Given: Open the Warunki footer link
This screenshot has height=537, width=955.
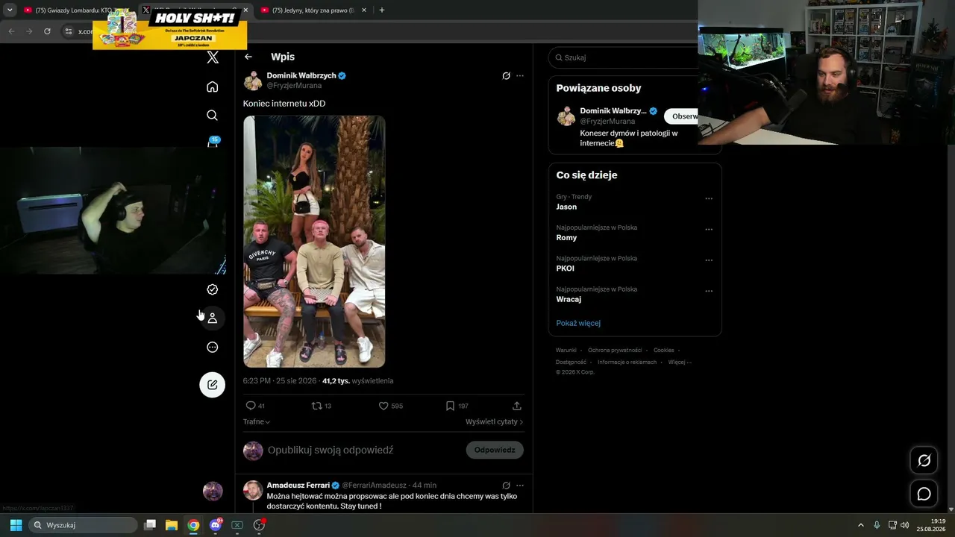Looking at the screenshot, I should (566, 351).
